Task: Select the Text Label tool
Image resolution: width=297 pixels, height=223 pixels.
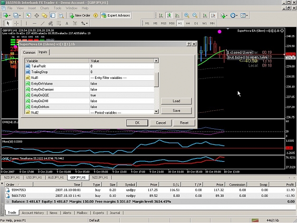Action: tap(75, 23)
